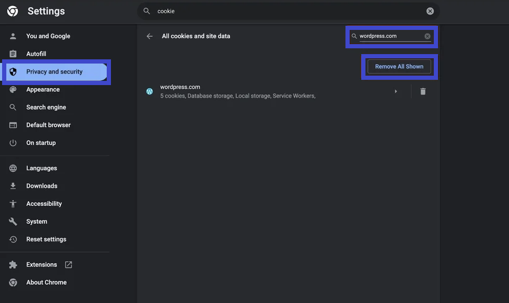Click the 'All cookies and site data' heading
Image resolution: width=509 pixels, height=303 pixels.
[196, 36]
